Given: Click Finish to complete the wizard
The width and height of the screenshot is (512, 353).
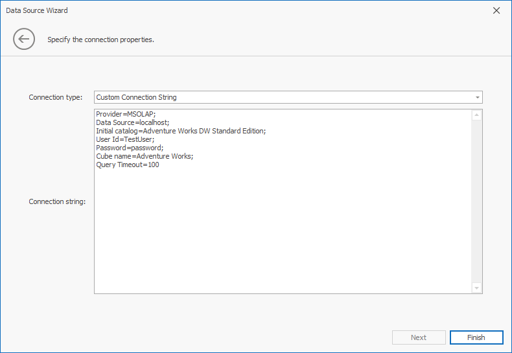Looking at the screenshot, I should (x=476, y=337).
